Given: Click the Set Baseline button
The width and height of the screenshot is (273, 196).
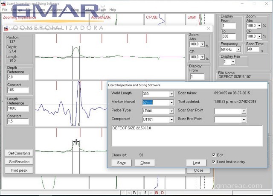Looking at the screenshot, I should click(x=19, y=162).
